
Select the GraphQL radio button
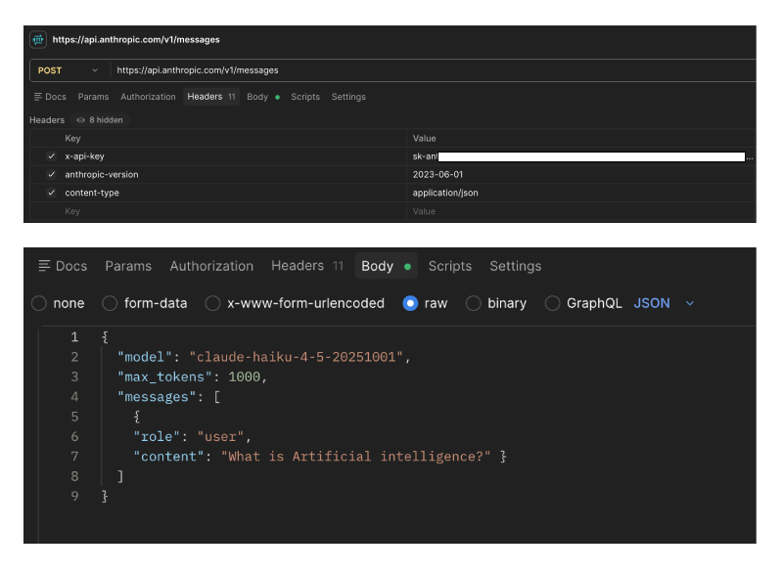552,303
